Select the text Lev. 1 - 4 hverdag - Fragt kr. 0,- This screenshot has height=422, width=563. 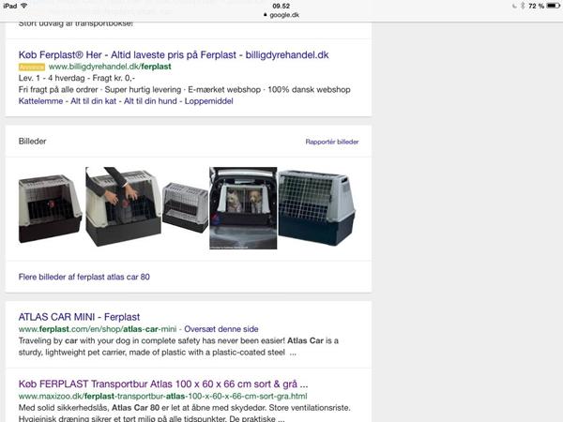tap(77, 78)
